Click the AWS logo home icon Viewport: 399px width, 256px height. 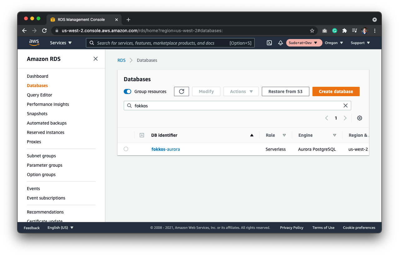pyautogui.click(x=34, y=43)
